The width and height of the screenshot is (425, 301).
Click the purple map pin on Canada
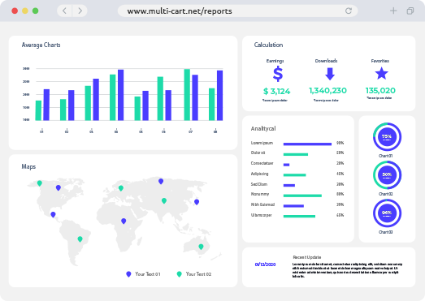pos(59,187)
